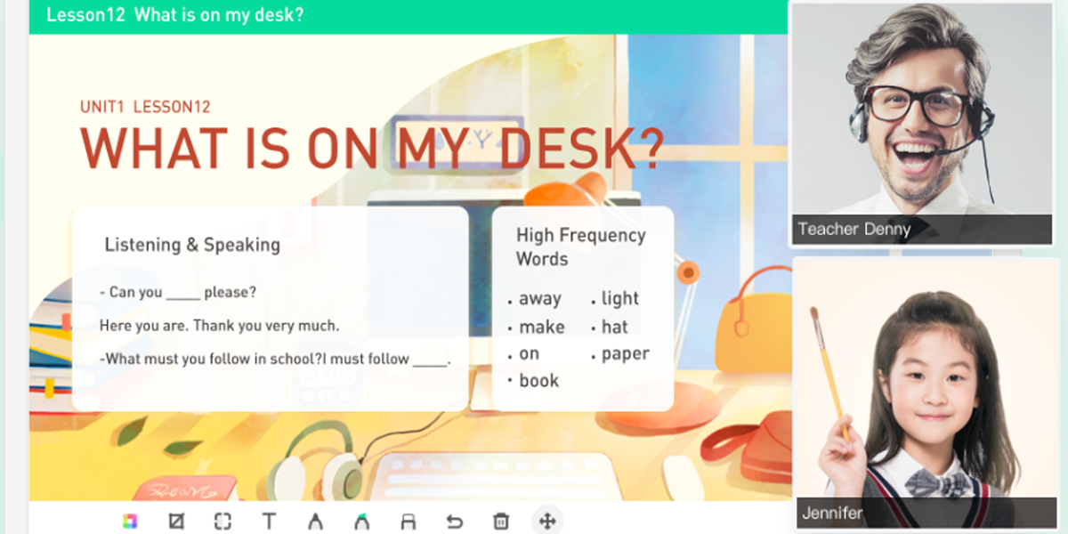Image resolution: width=1068 pixels, height=534 pixels.
Task: Click the Jennifer name label
Action: click(832, 513)
